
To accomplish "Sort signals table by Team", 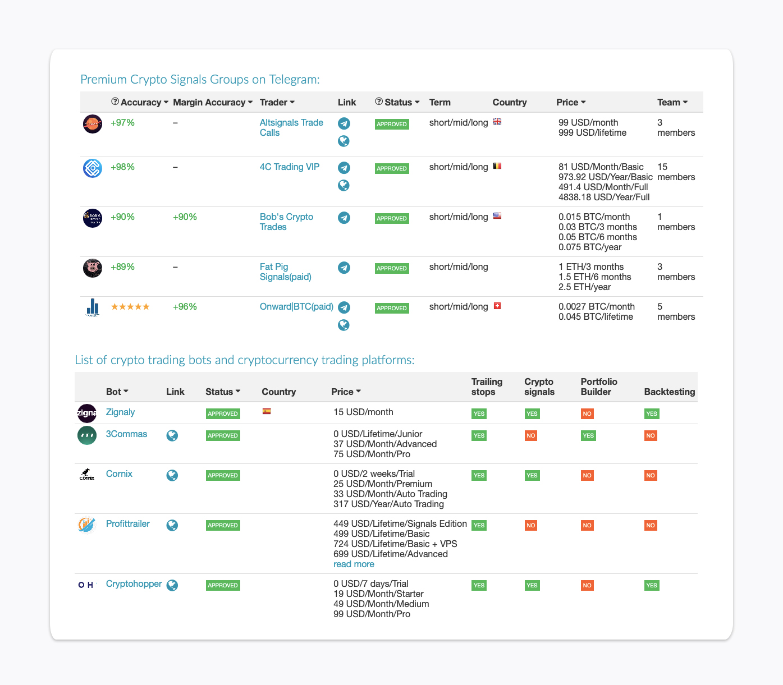I will click(x=672, y=102).
